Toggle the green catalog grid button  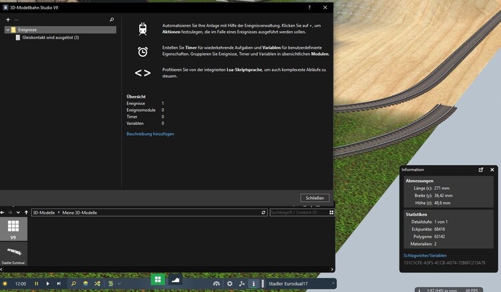click(158, 280)
